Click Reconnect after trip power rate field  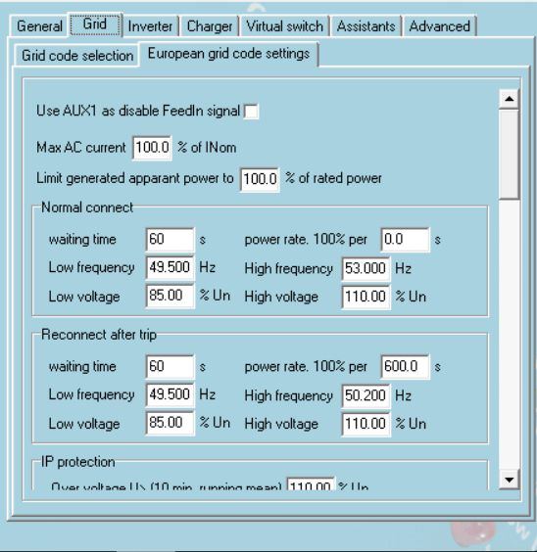(405, 366)
